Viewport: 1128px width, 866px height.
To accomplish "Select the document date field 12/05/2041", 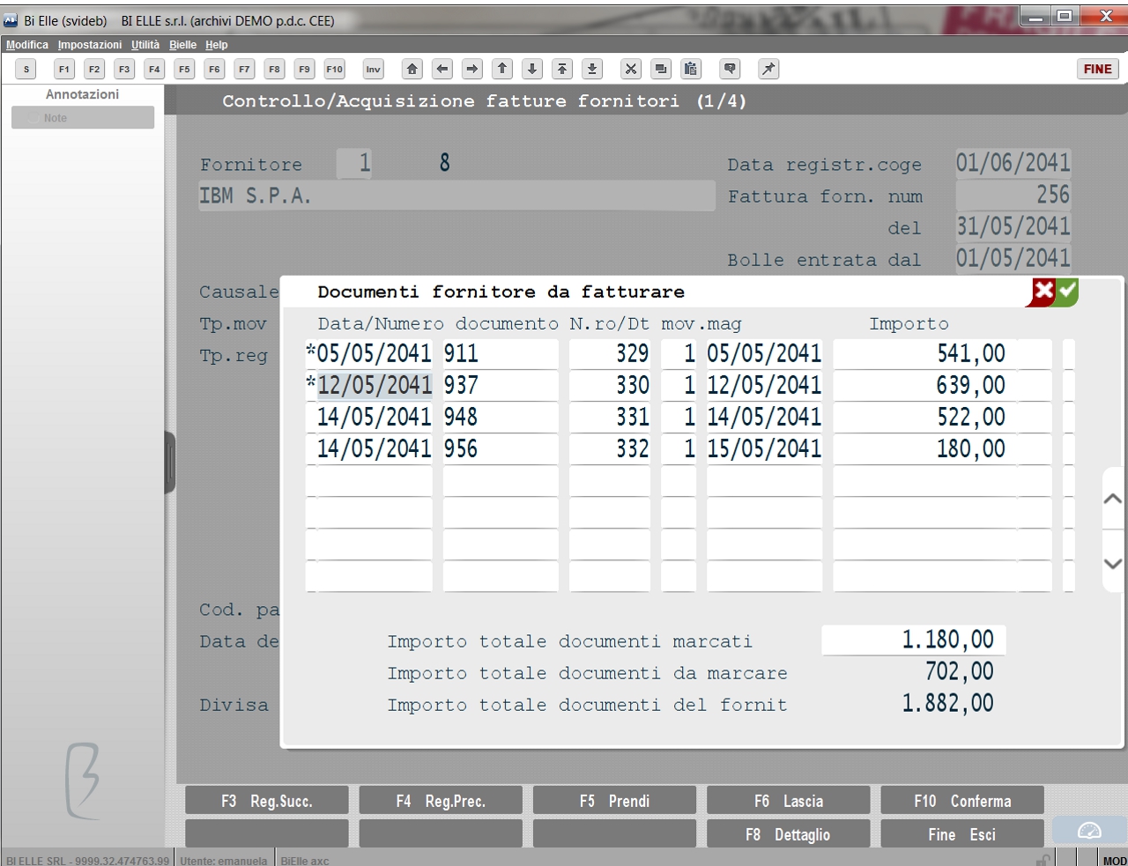I will (375, 385).
